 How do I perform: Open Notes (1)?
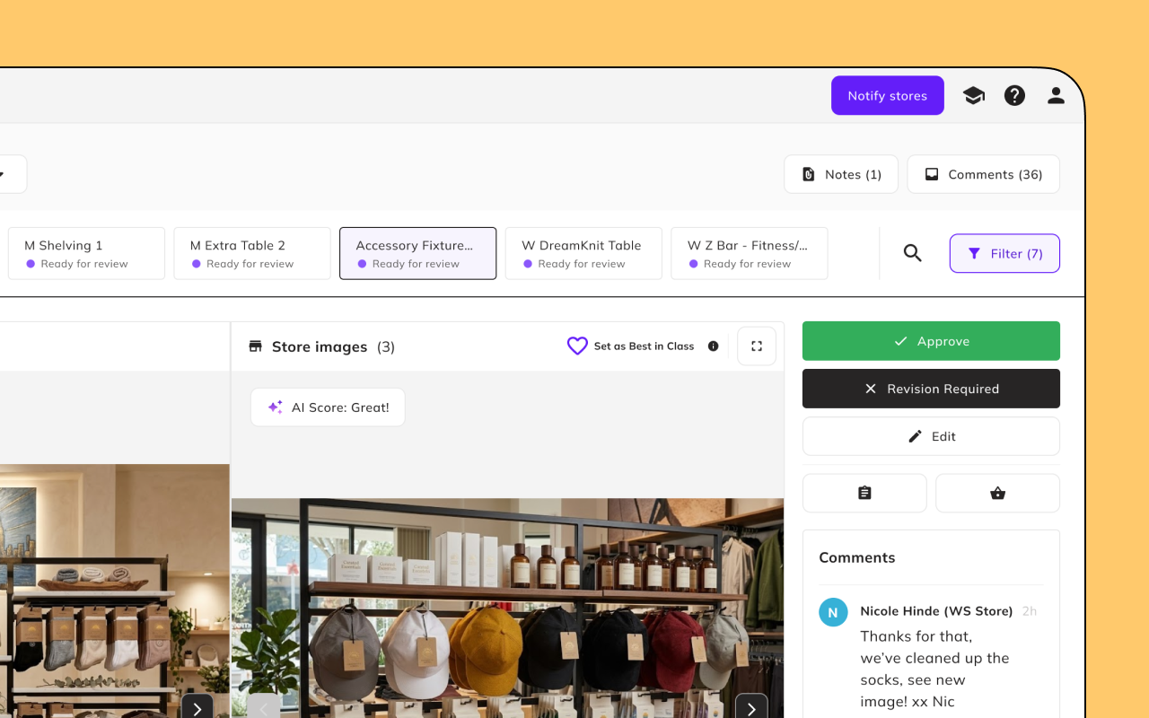tap(841, 174)
